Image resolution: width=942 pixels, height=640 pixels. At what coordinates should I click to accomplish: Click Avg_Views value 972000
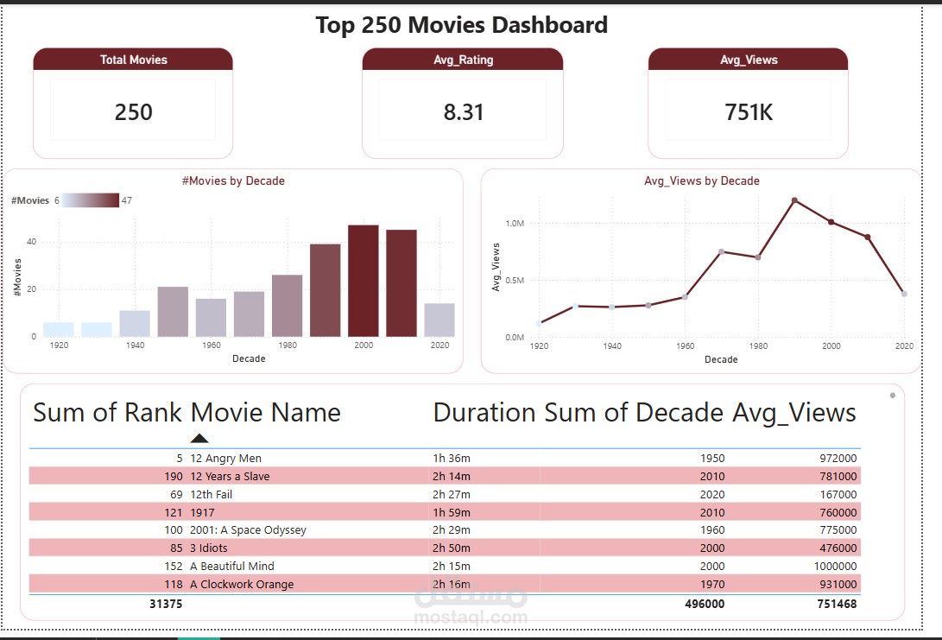point(838,458)
